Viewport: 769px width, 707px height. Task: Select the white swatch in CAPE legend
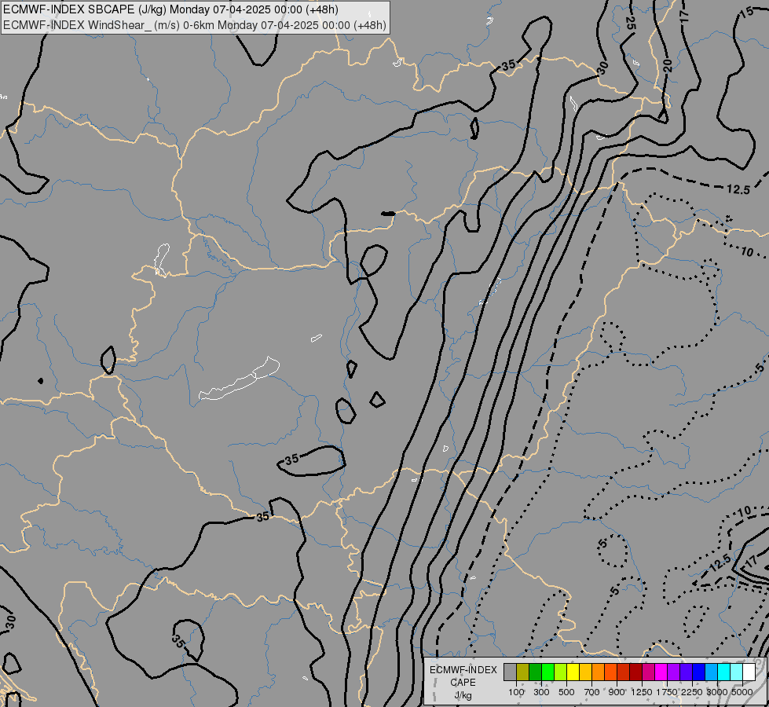pos(749,672)
